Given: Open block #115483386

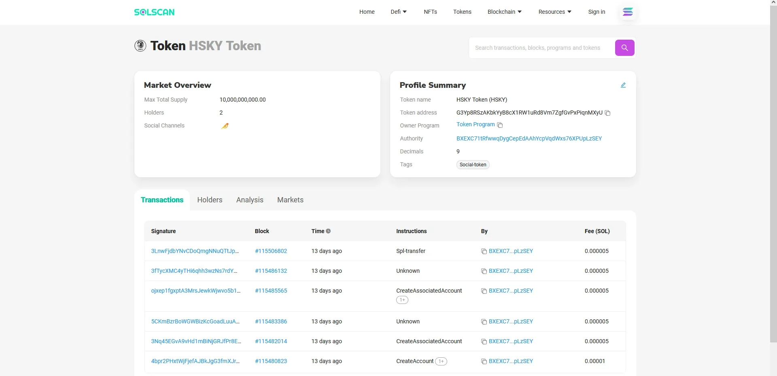Looking at the screenshot, I should (271, 321).
